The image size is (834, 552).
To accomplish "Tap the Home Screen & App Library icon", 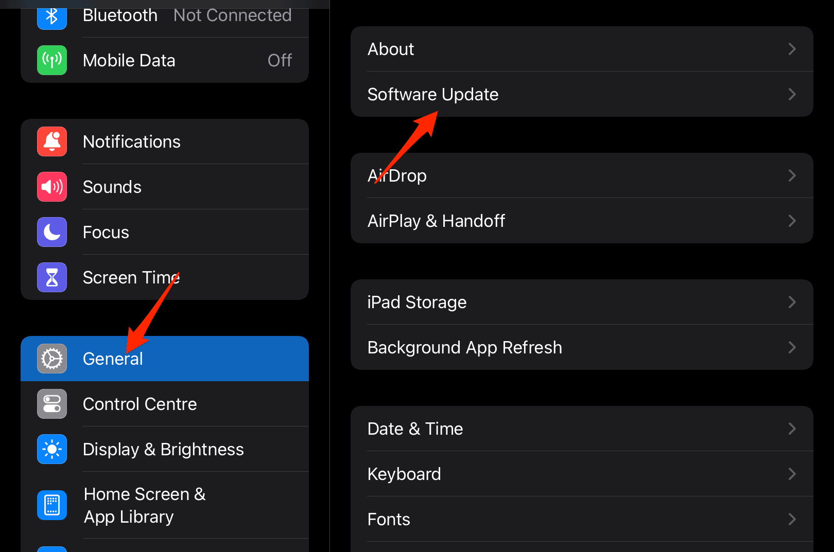I will click(x=52, y=505).
